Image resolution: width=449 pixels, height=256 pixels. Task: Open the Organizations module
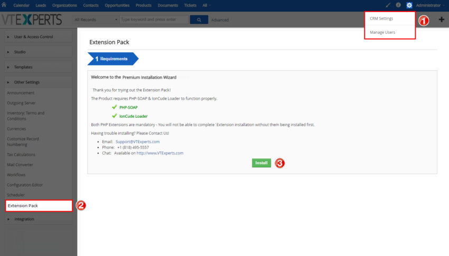64,5
